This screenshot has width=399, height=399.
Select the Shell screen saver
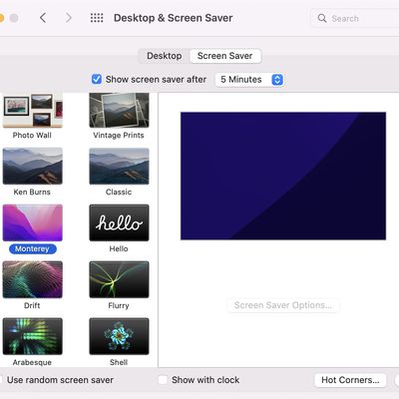pos(119,336)
